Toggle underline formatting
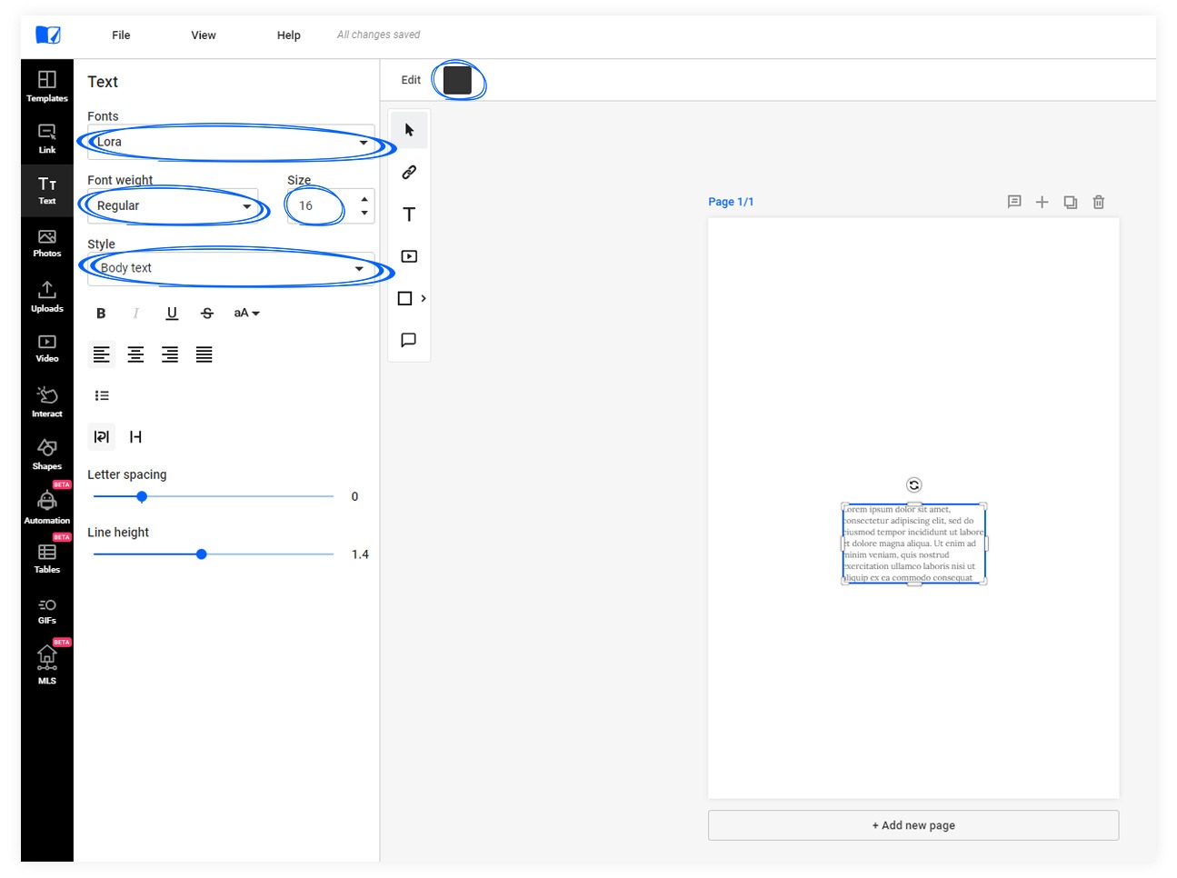 pos(172,314)
